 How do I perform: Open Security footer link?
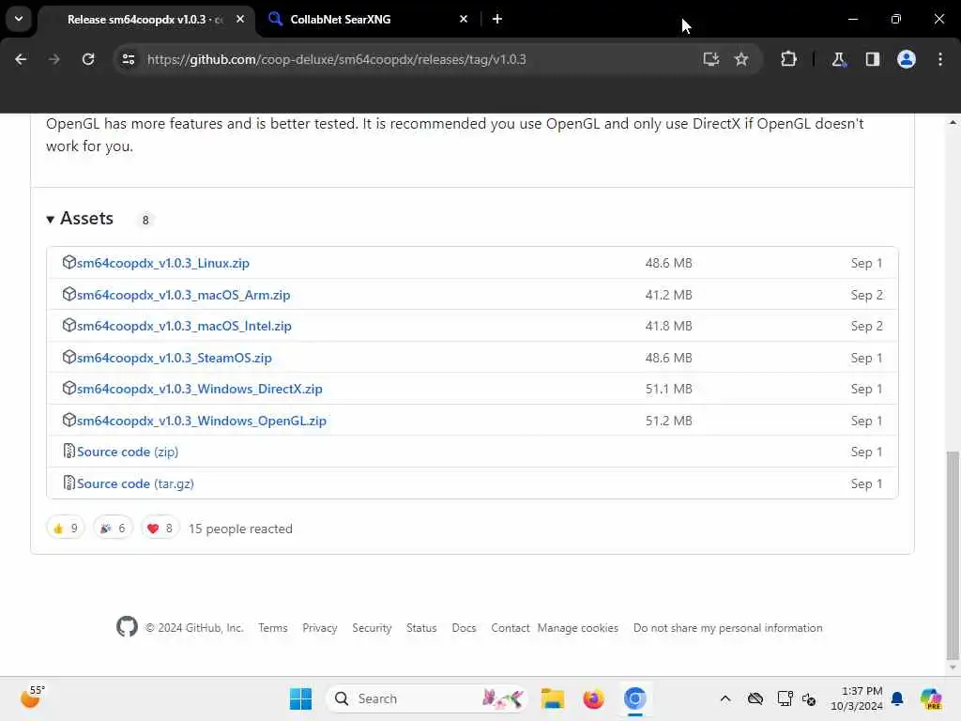[x=372, y=628]
